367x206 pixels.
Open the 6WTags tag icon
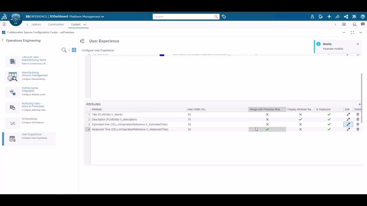click(224, 16)
